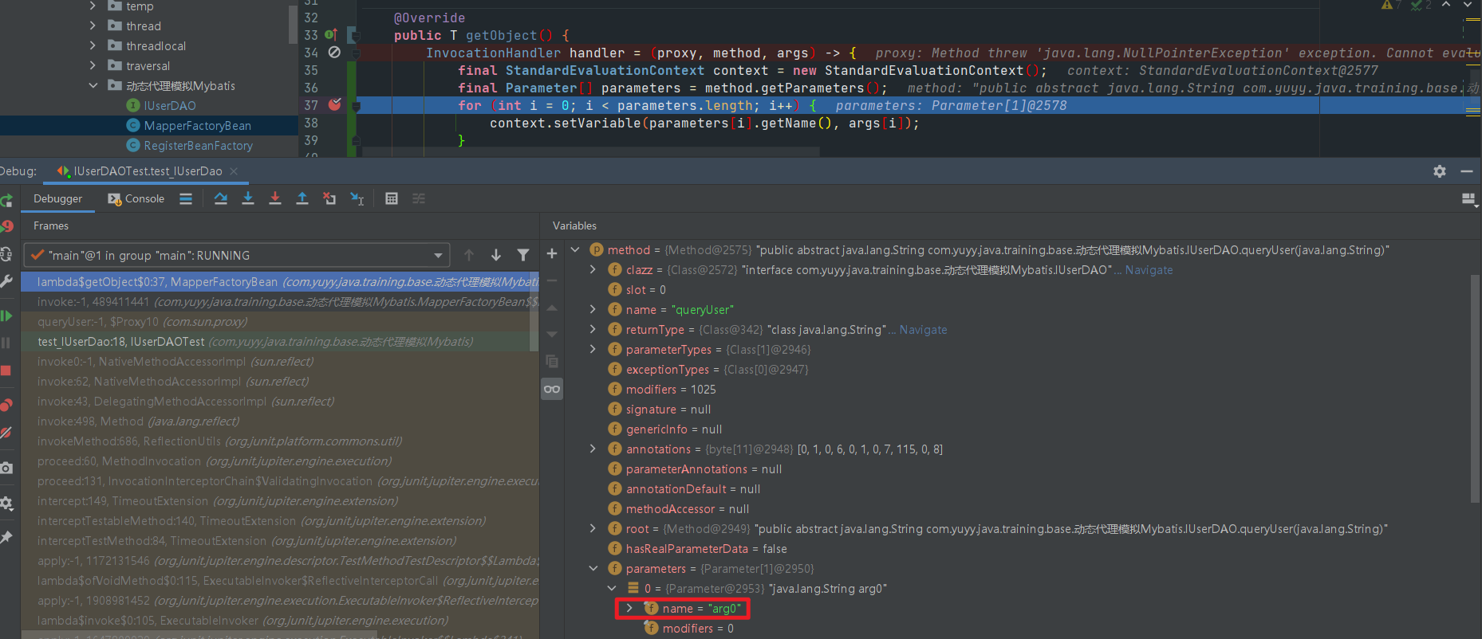
Task: Toggle Show Watches glasses icon in Variables
Action: pyautogui.click(x=551, y=389)
